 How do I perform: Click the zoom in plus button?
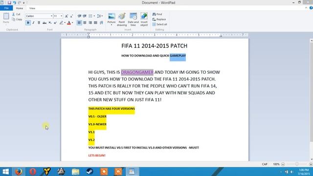311,164
